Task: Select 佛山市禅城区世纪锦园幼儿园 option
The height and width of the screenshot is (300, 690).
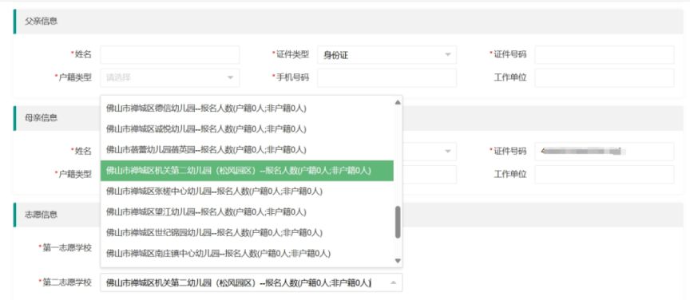Action: pyautogui.click(x=247, y=233)
